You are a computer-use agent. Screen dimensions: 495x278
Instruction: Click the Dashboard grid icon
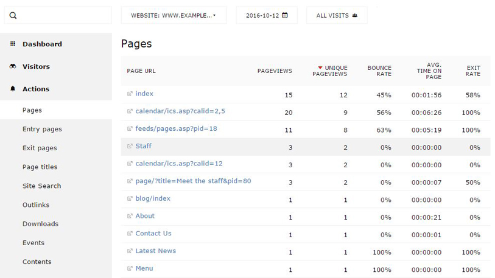click(x=13, y=44)
